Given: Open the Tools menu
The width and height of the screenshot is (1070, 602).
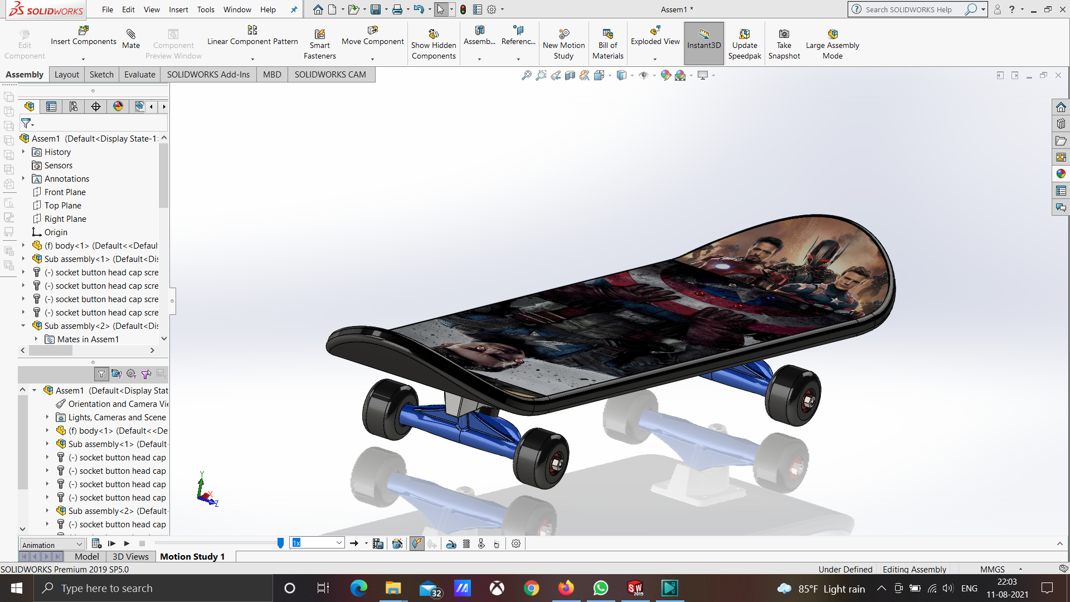Looking at the screenshot, I should pos(206,9).
